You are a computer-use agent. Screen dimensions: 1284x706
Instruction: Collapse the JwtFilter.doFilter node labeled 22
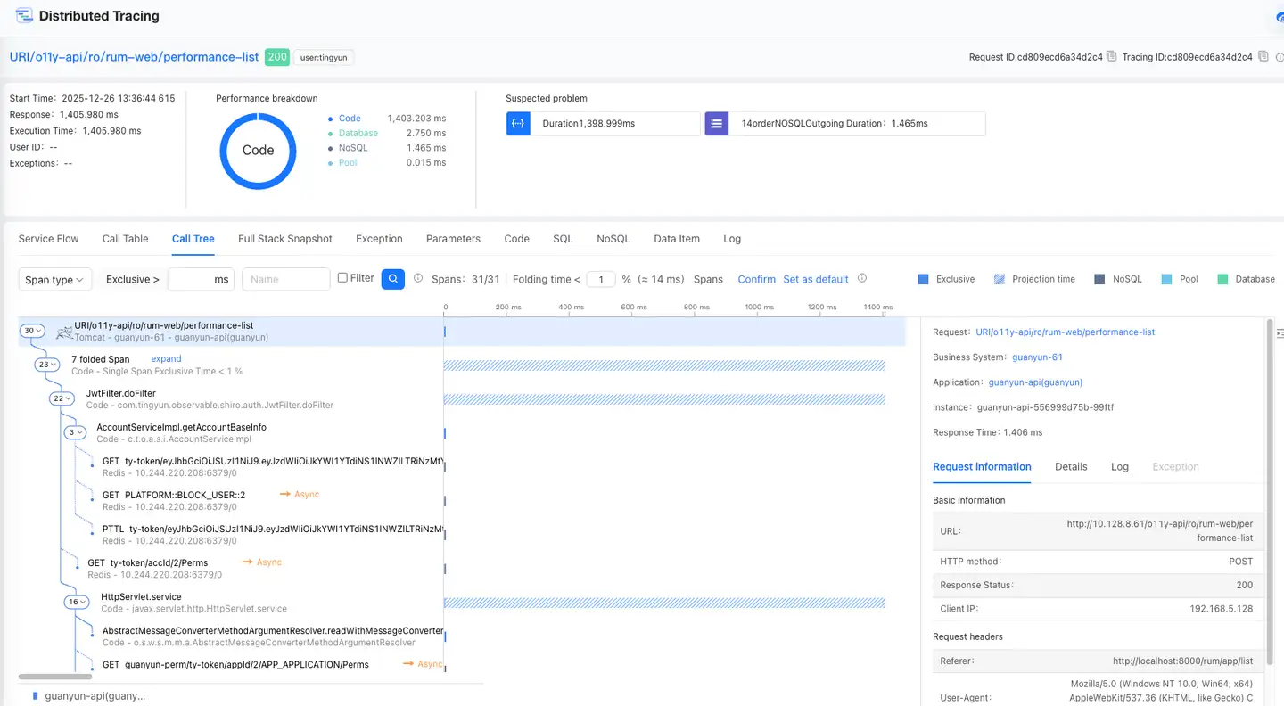pos(62,398)
